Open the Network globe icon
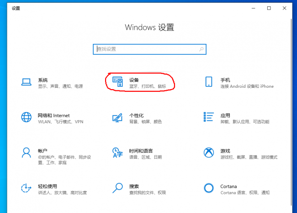Screen dimensions: 297x213 coord(27,117)
